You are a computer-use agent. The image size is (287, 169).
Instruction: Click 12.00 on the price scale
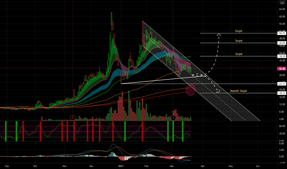coord(282,104)
